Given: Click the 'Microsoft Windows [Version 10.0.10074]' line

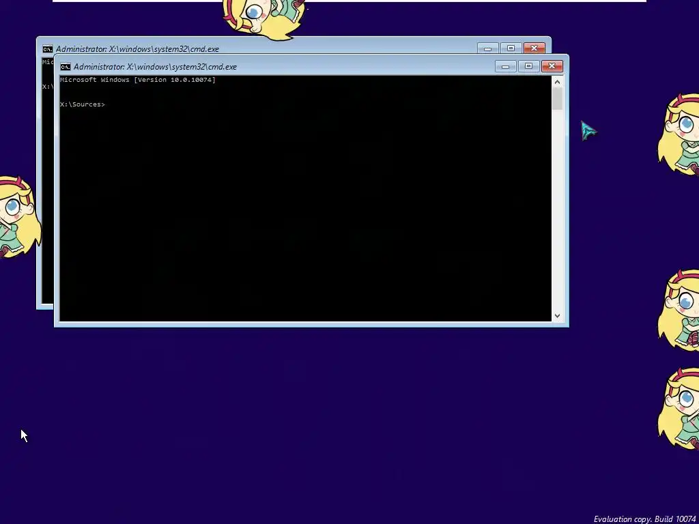Looking at the screenshot, I should 138,80.
